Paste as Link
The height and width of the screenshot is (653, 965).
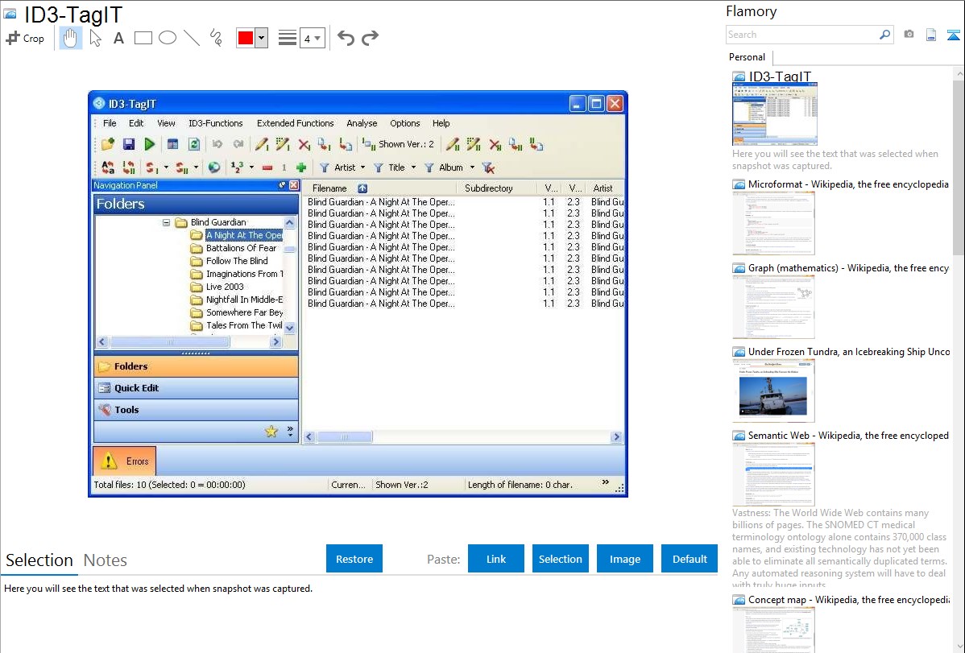496,559
